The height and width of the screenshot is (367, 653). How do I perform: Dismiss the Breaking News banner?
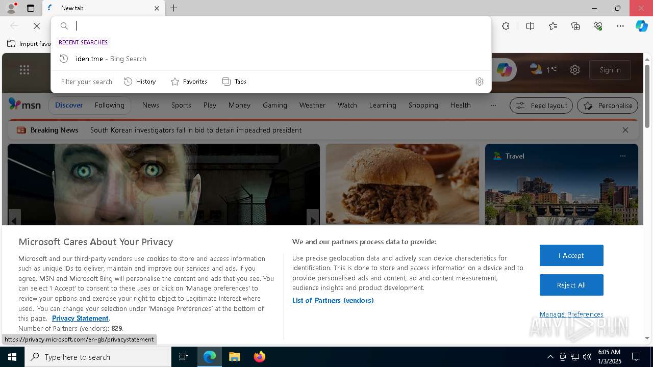[x=625, y=130]
